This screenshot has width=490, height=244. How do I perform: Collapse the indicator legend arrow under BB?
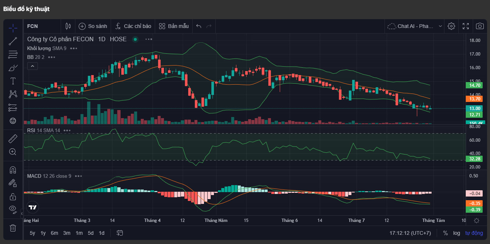32,66
